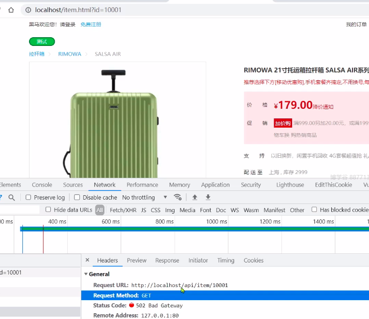Click the 降价通知 price alert link
369x319 pixels.
coord(323,107)
